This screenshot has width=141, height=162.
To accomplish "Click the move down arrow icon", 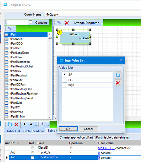I will click(31, 124).
